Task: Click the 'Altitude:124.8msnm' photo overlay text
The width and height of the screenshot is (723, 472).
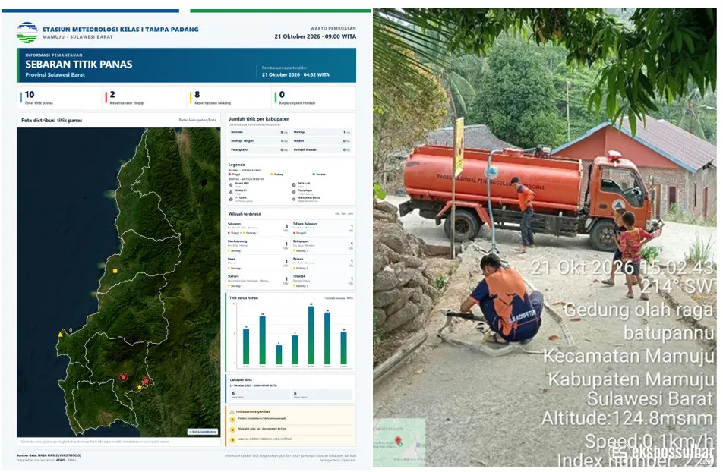Action: point(627,419)
